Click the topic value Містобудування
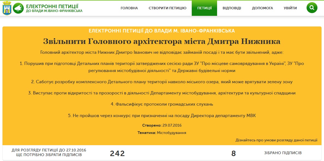This screenshot has width=324, height=161. coord(172,133)
